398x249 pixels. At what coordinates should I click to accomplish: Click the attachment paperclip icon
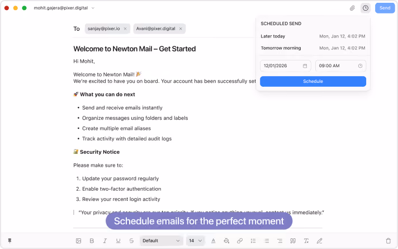[x=352, y=8]
